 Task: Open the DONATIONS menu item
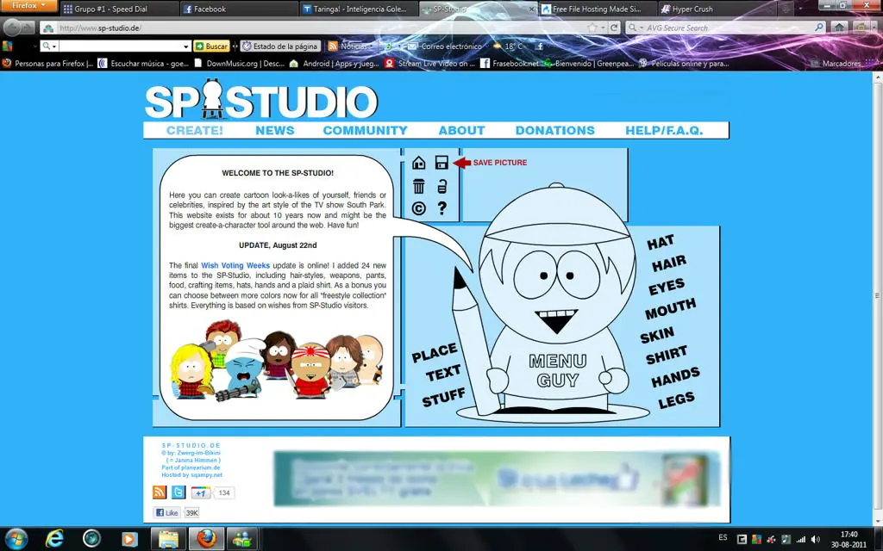click(x=555, y=131)
